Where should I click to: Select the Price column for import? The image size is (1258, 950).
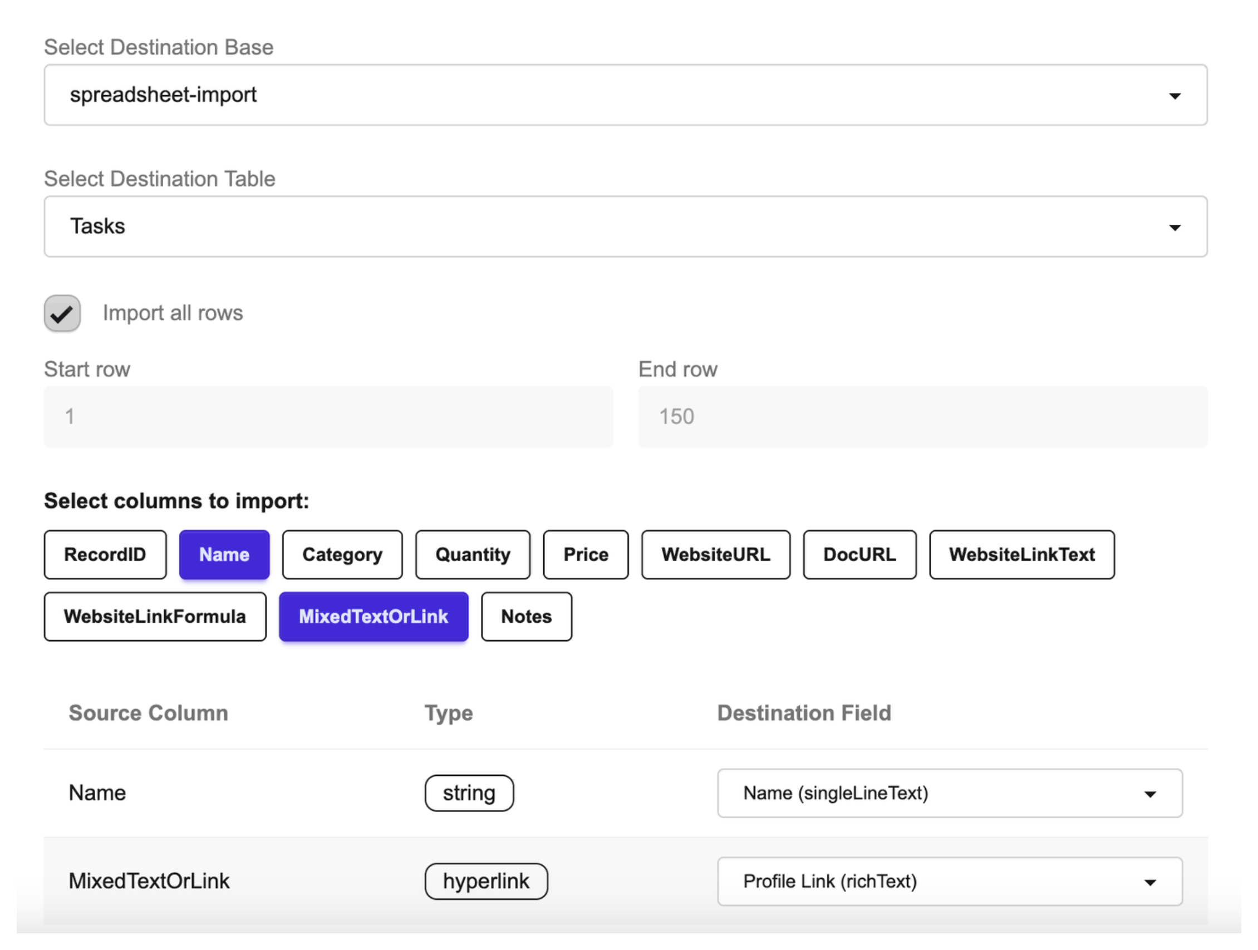585,554
